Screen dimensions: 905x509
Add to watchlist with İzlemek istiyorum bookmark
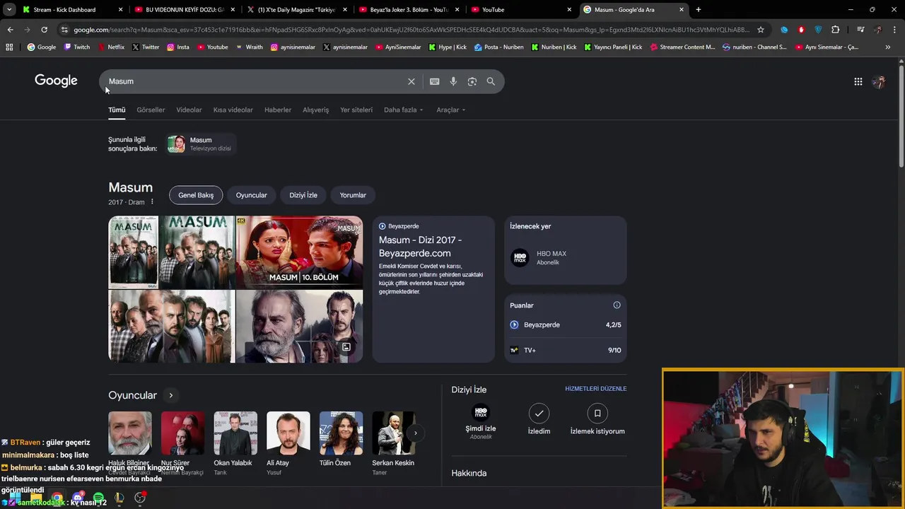[x=597, y=413]
